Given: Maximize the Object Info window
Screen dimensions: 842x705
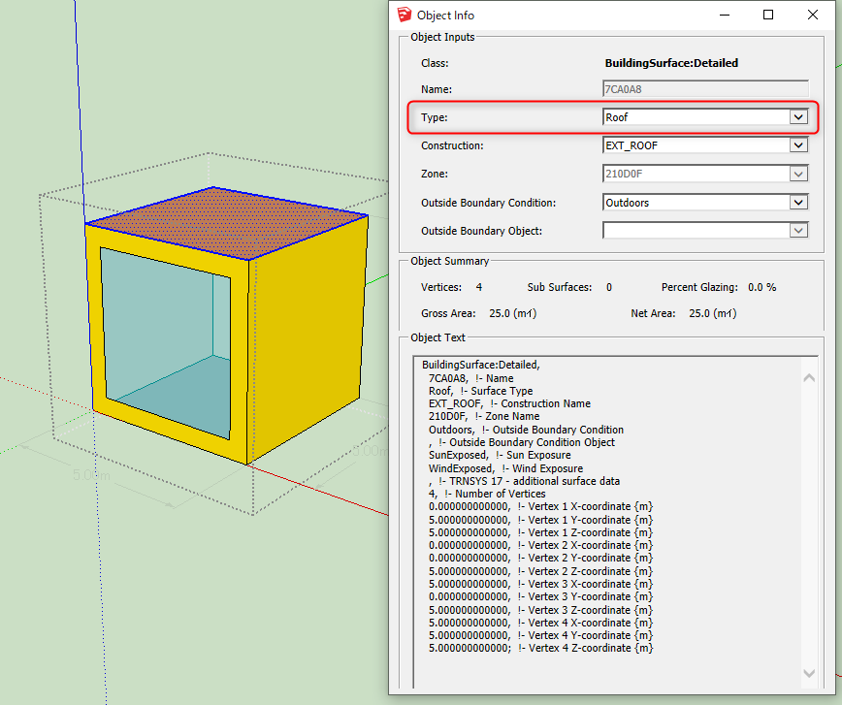Looking at the screenshot, I should (768, 16).
